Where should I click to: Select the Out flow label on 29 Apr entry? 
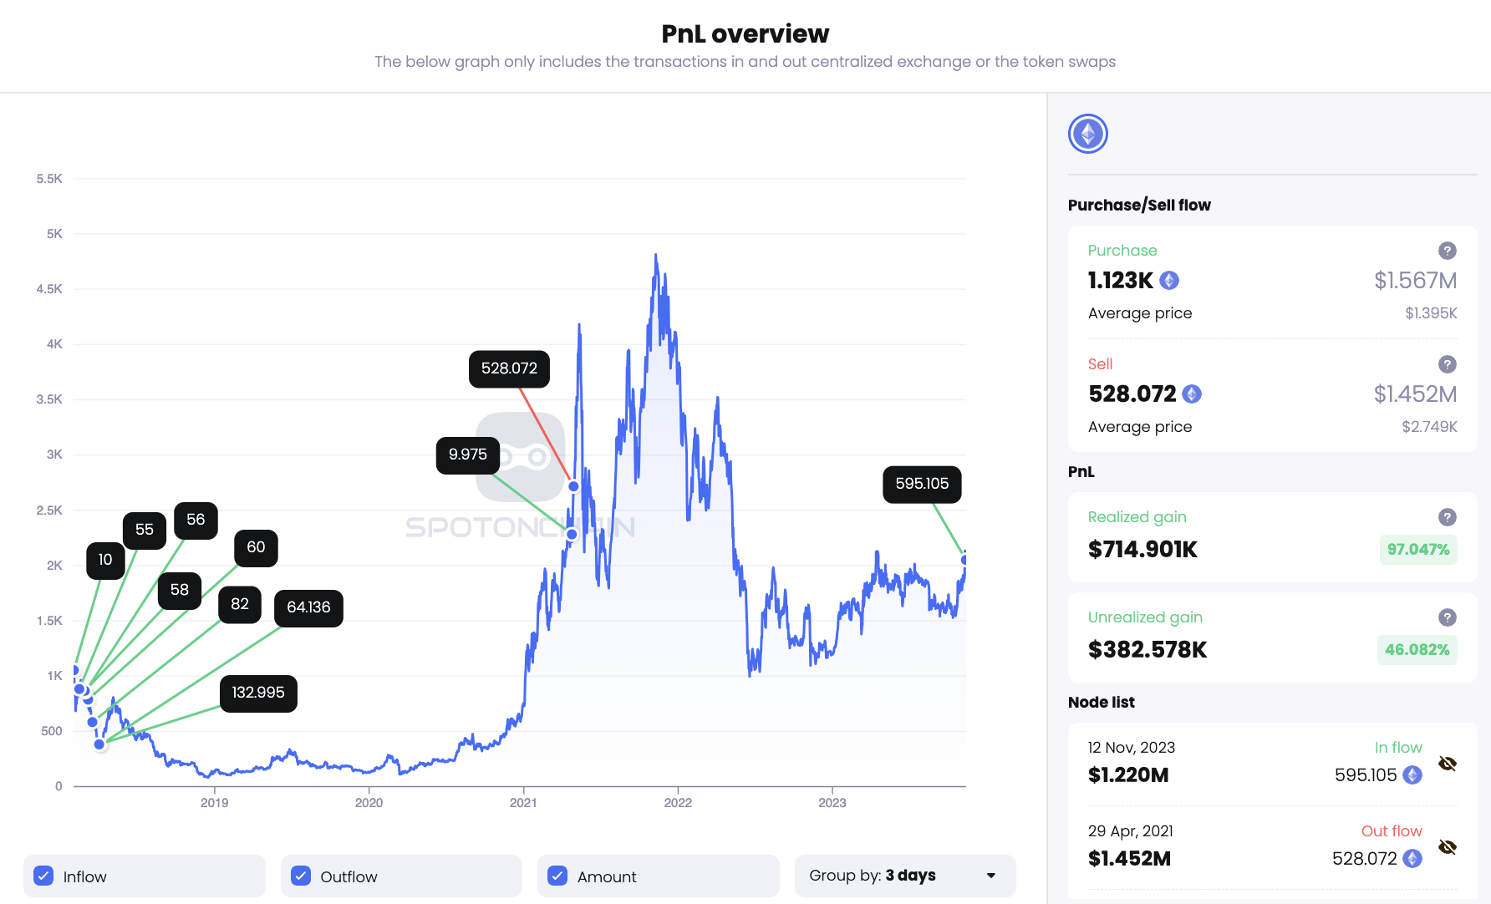click(1392, 830)
